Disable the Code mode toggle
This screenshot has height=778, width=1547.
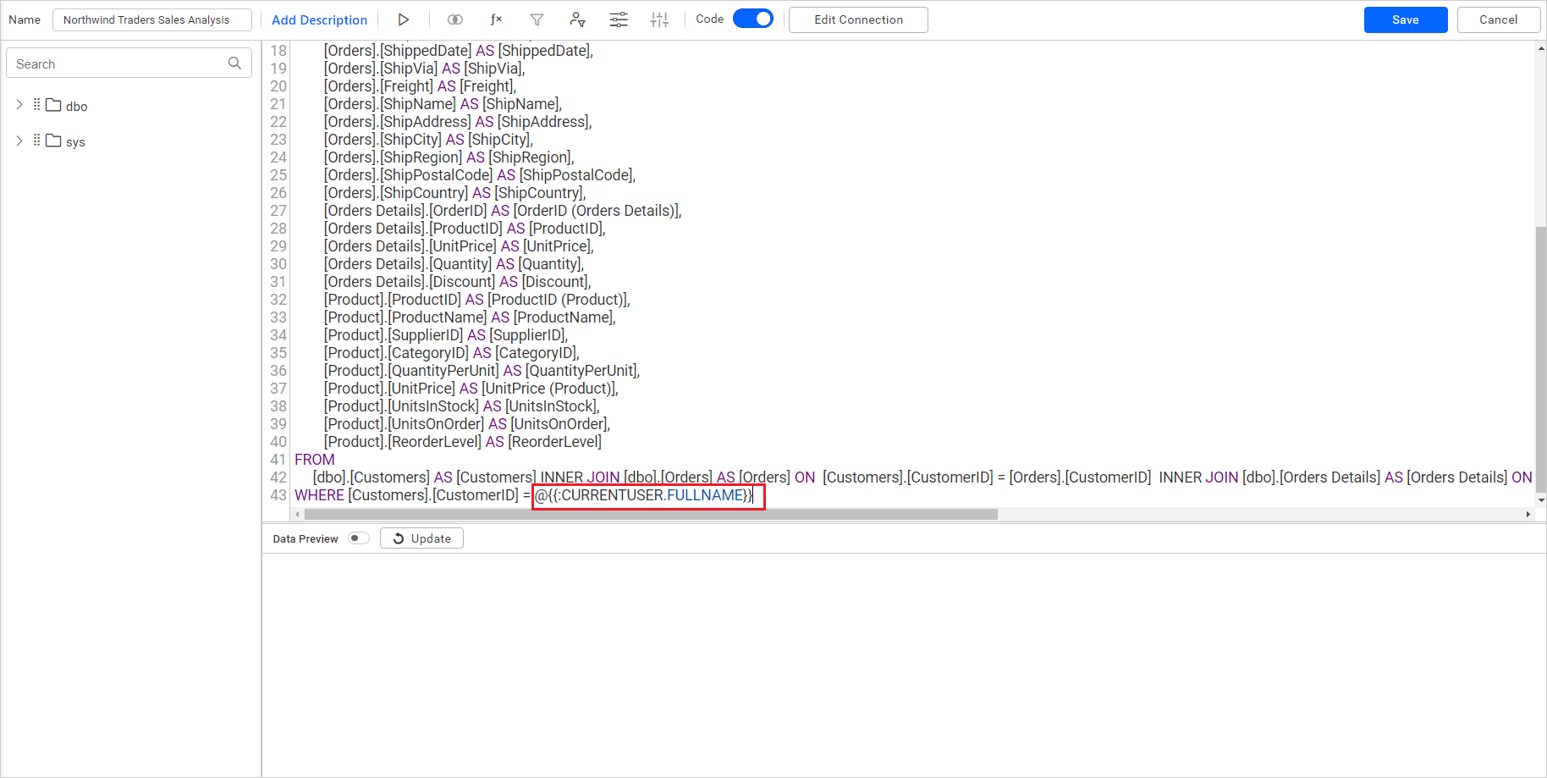point(752,18)
